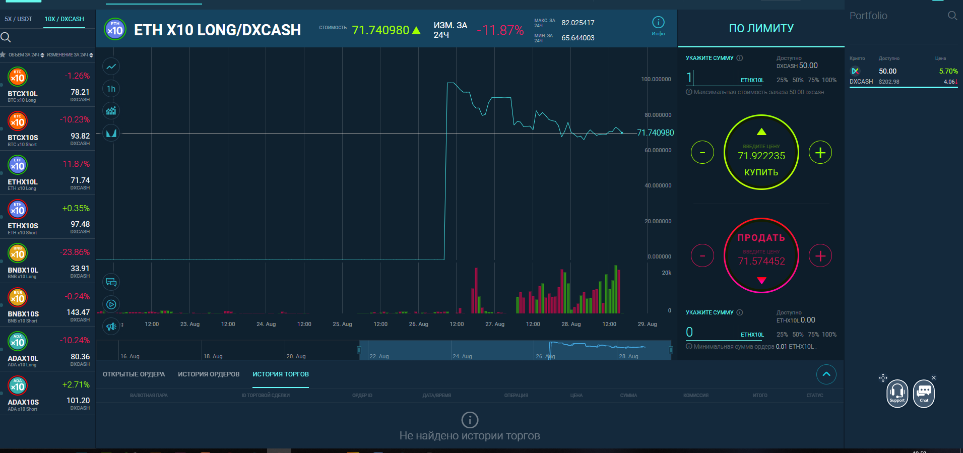Screen dimensions: 963x453
Task: Edit the buy price 71.922235 field
Action: [761, 156]
